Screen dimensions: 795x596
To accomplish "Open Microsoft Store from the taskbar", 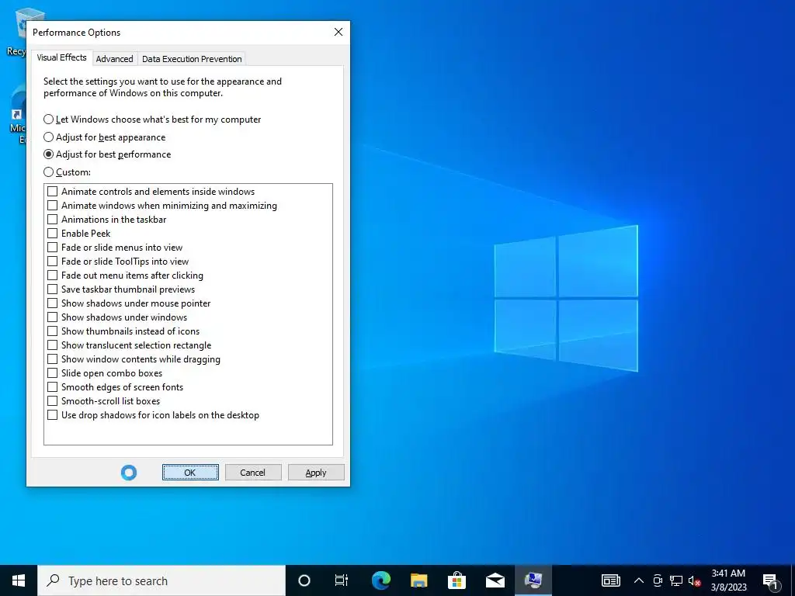I will pos(457,580).
